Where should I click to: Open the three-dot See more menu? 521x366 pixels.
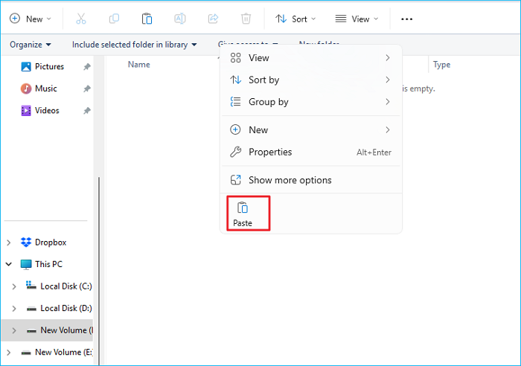[x=406, y=19]
